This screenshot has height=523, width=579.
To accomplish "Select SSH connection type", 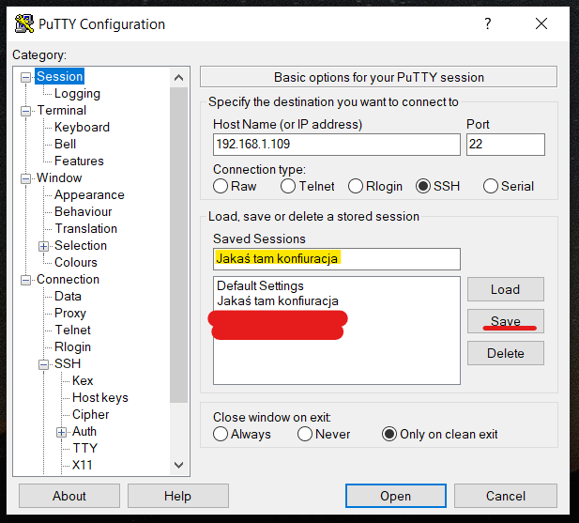I will point(423,186).
